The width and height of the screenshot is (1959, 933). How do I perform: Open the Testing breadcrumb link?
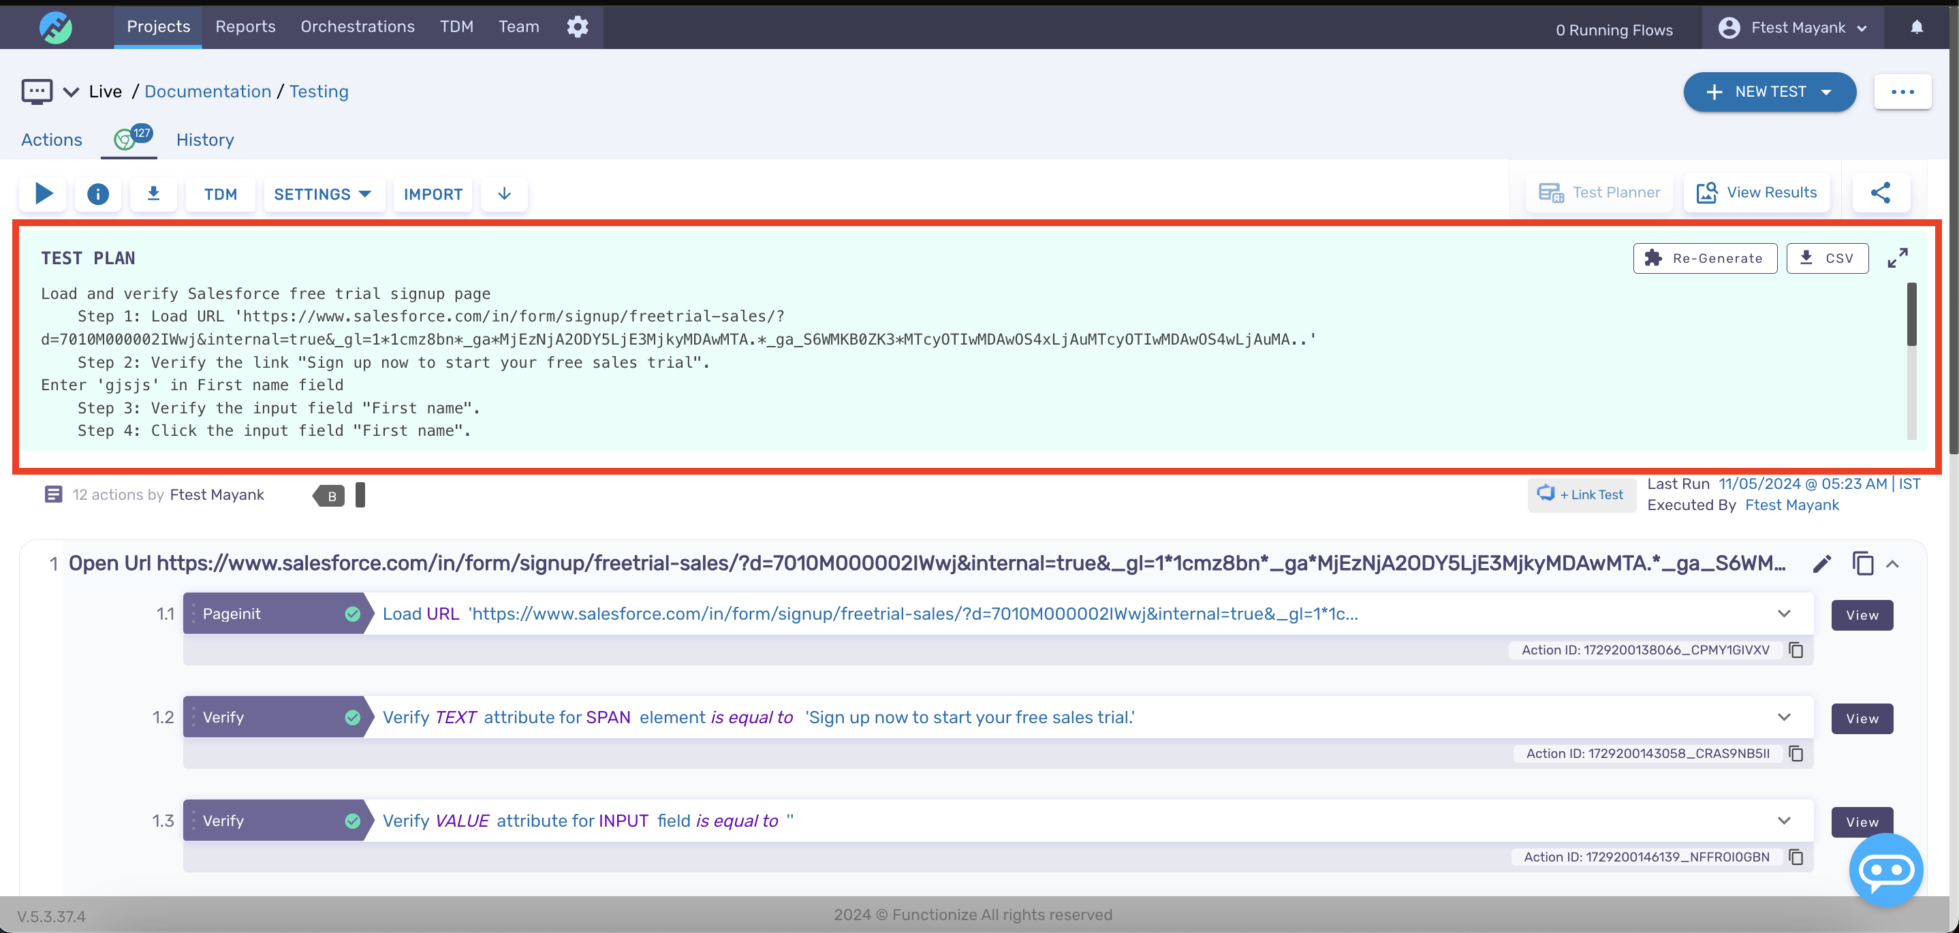point(319,91)
